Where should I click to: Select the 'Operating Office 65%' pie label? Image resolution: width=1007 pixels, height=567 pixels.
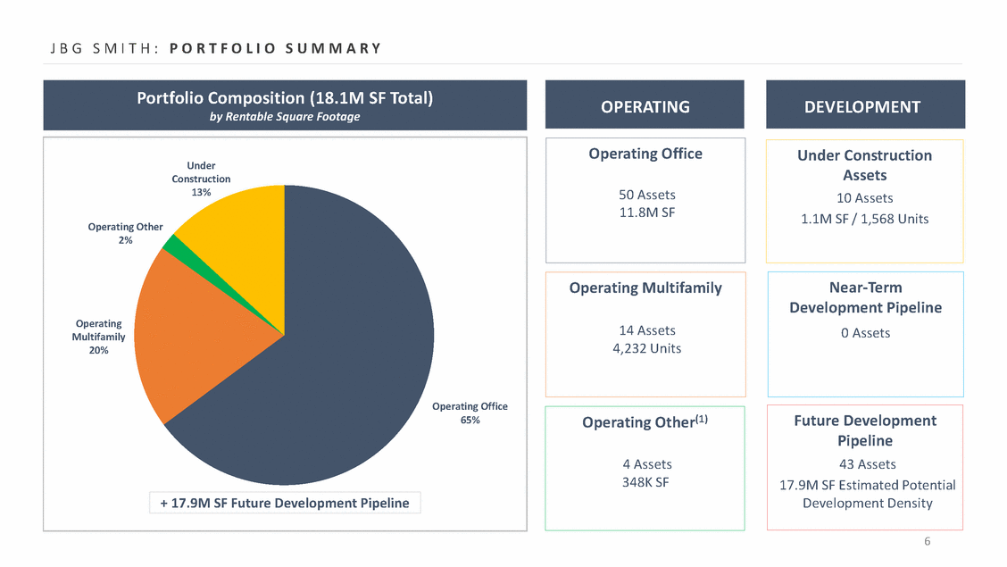point(470,413)
